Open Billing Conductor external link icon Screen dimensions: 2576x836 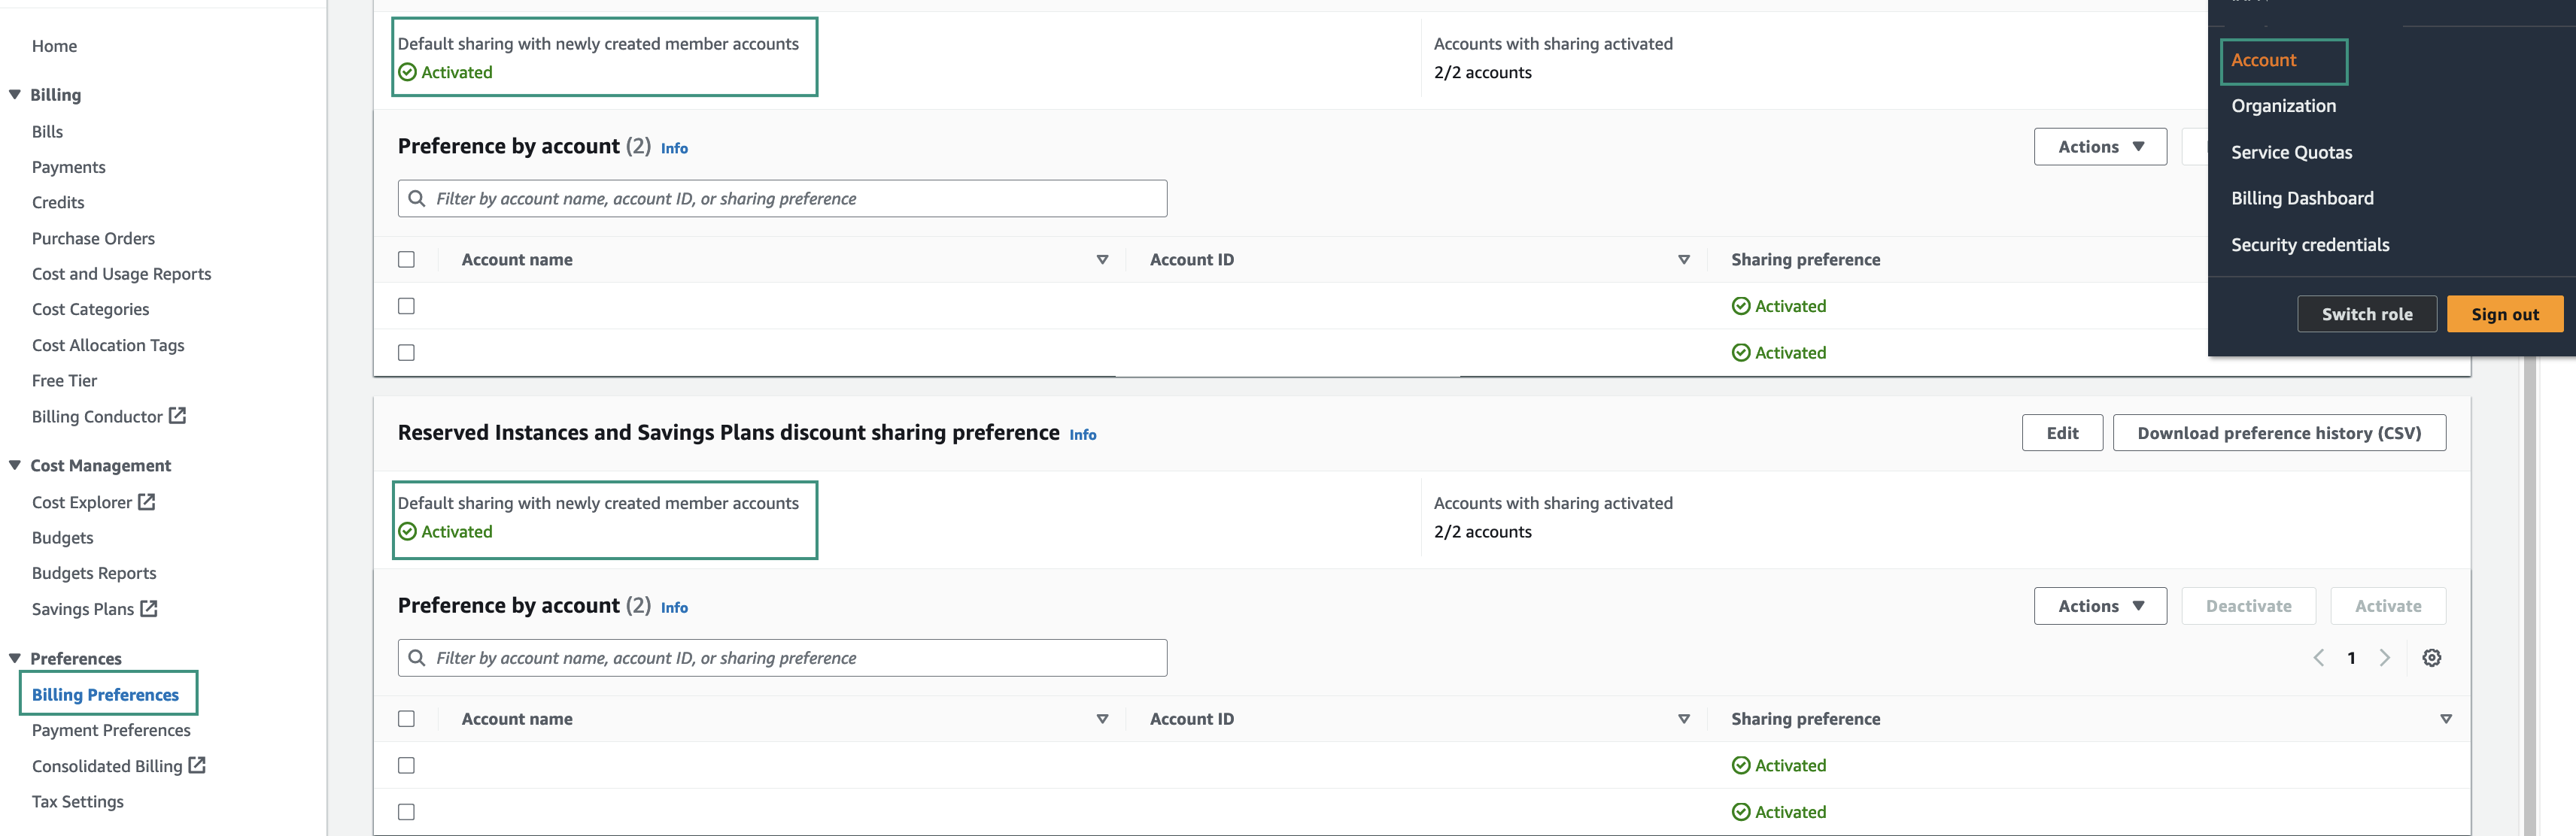(x=179, y=414)
